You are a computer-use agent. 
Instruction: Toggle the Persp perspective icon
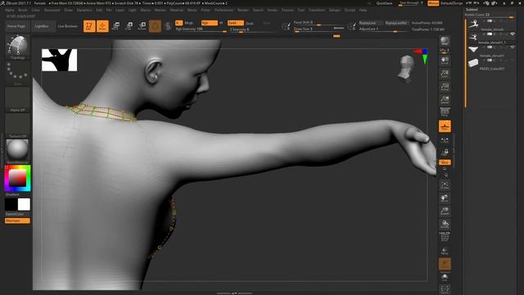[445, 111]
